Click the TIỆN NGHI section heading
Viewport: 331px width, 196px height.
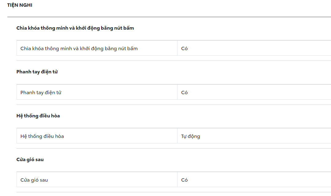tap(20, 5)
